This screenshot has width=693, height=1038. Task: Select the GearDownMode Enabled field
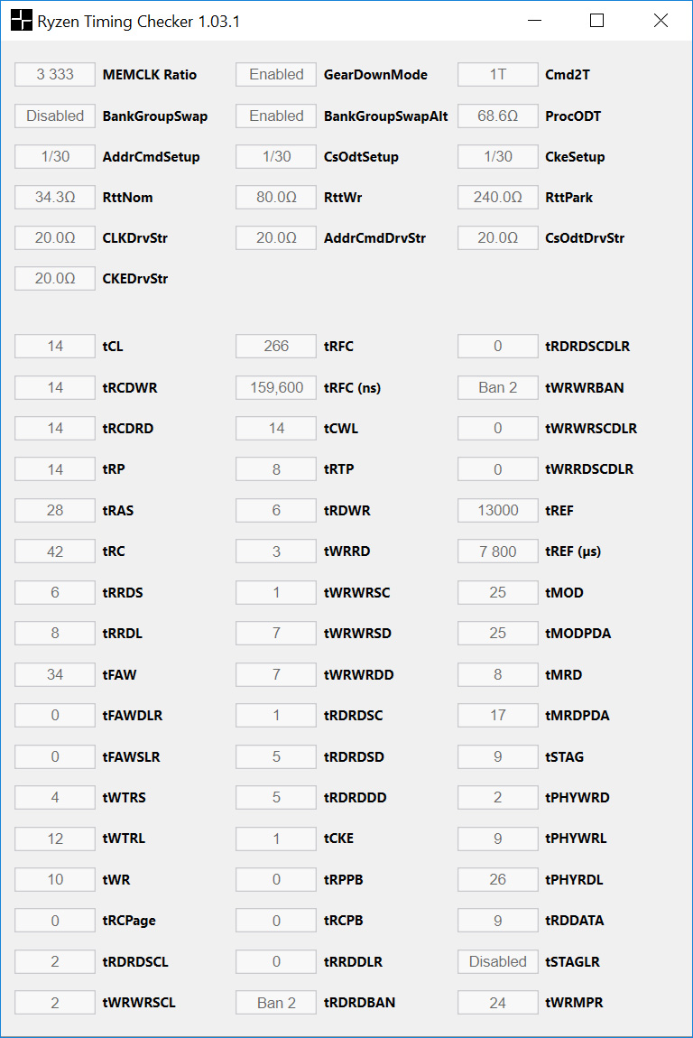click(276, 75)
